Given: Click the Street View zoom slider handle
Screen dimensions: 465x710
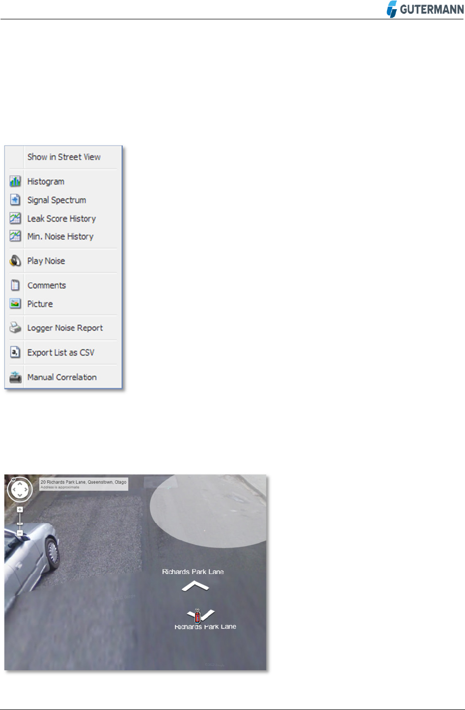Looking at the screenshot, I should click(20, 523).
